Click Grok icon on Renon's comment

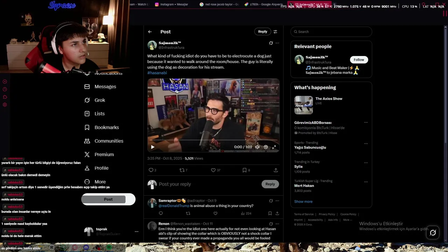(x=271, y=224)
